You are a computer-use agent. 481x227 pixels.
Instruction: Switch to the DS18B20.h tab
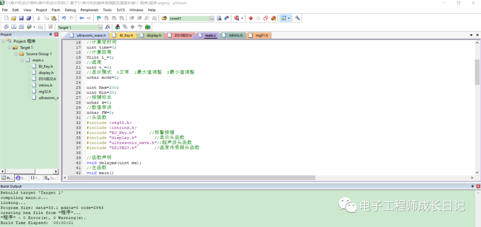181,36
